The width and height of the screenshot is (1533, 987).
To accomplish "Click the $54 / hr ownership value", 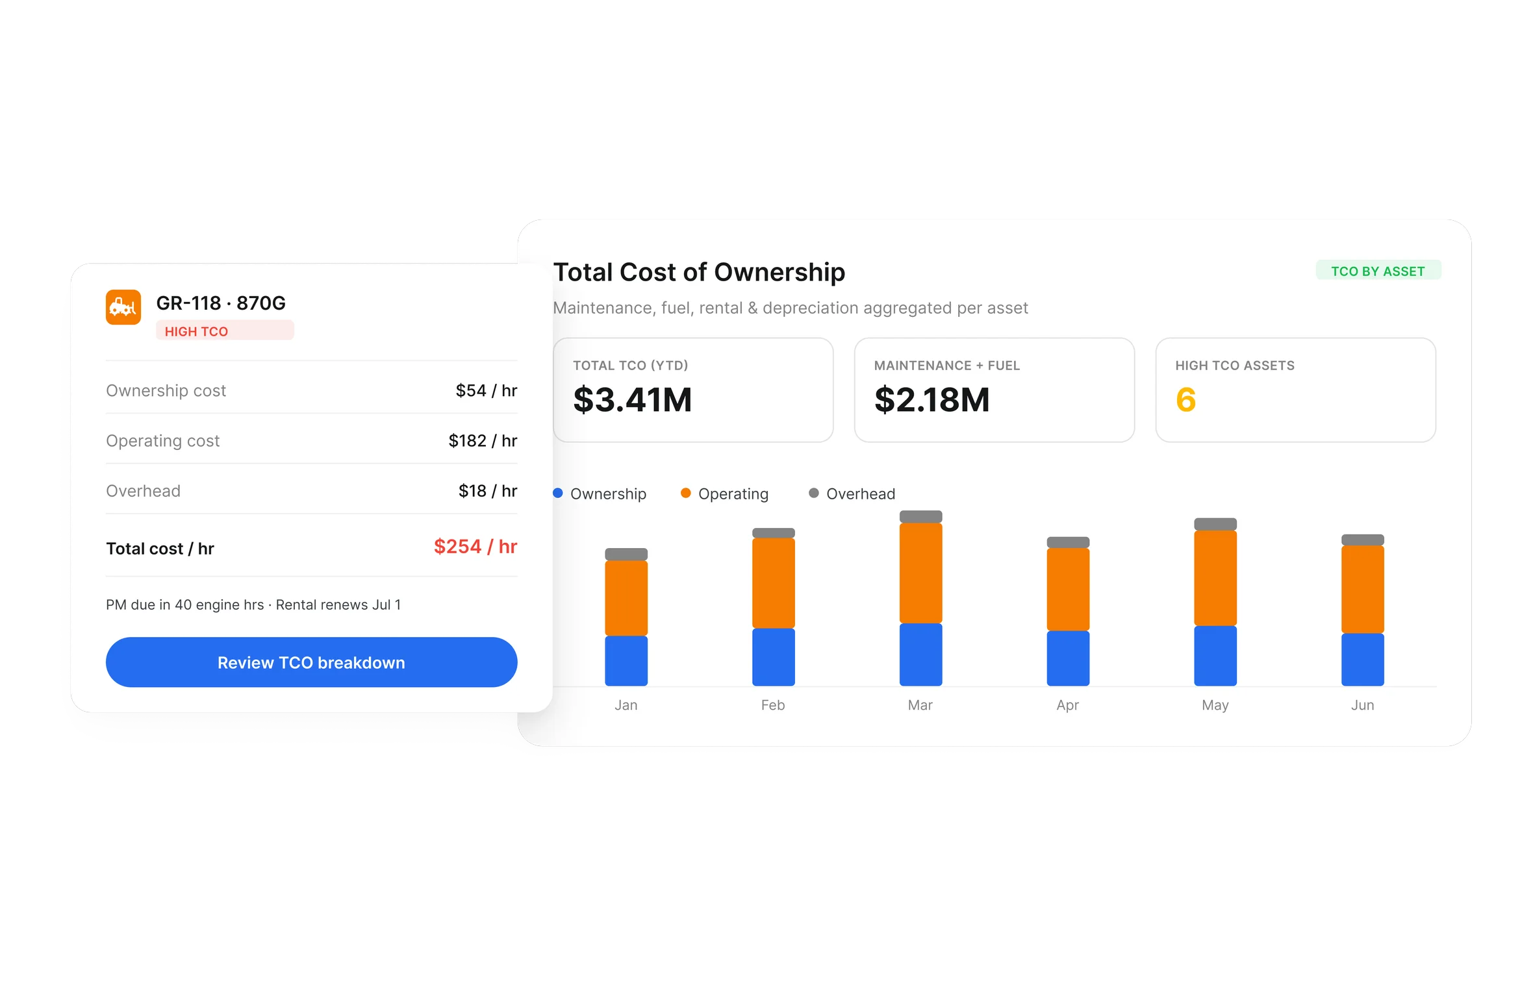I will click(487, 390).
